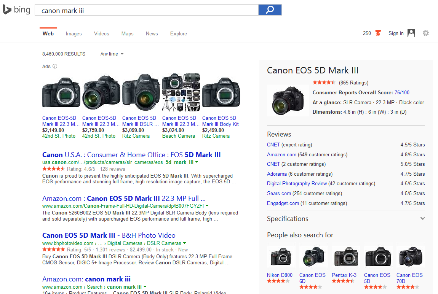
Task: Open dropdown arrow next to usa.canon.com URL
Action: 197,162
